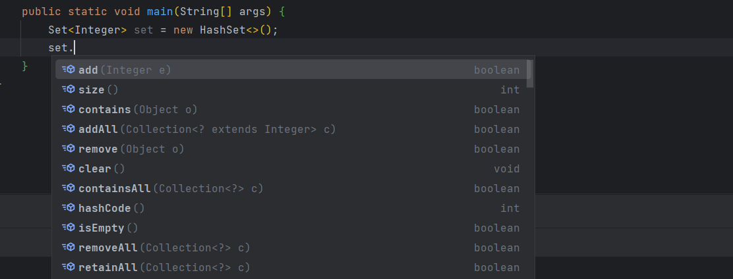Viewport: 733px width, 279px height.
Task: Click the method icon beside add
Action: coord(68,70)
